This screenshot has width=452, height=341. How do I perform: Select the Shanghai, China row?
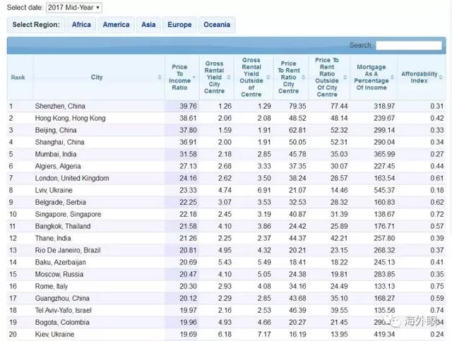click(226, 142)
